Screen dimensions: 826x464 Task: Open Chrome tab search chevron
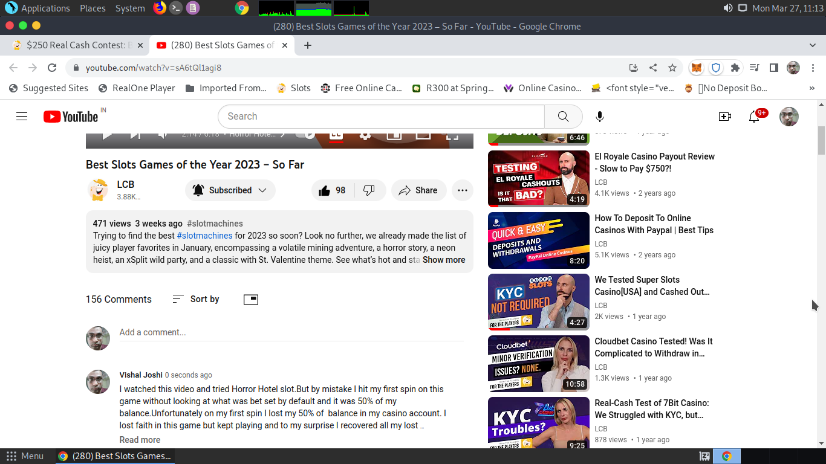813,45
